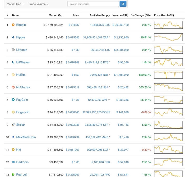Sort by % Change (24h) header
This screenshot has width=185, height=177.
coord(141,15)
